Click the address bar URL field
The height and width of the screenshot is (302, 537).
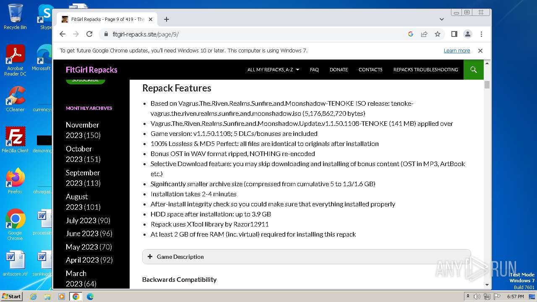pos(252,34)
